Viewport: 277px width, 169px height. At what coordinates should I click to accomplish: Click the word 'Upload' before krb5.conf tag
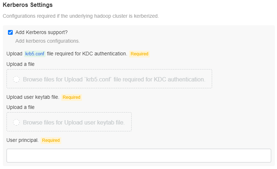click(x=15, y=54)
